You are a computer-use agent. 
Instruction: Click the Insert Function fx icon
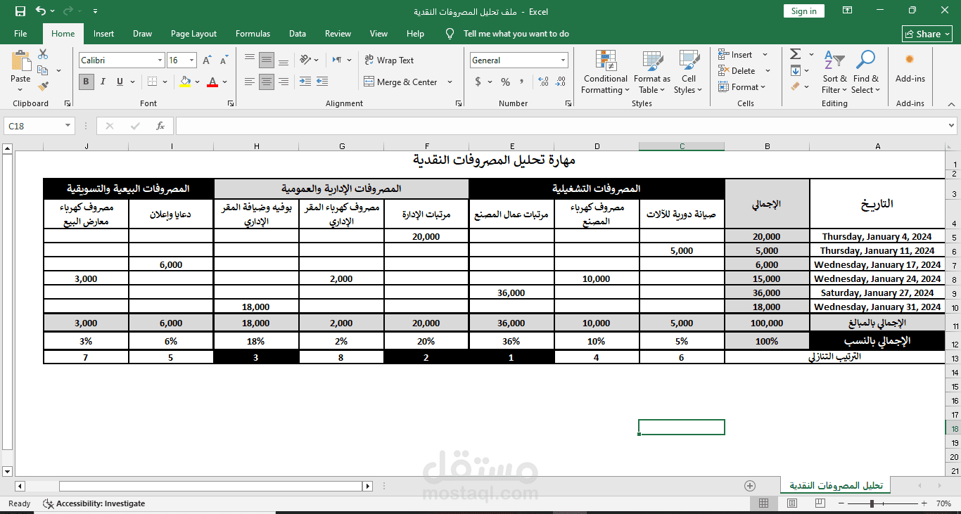[160, 126]
